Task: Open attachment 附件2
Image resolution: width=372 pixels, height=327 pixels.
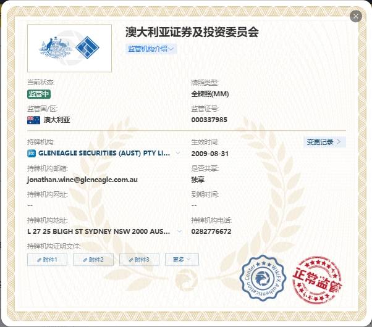Action: coord(93,260)
